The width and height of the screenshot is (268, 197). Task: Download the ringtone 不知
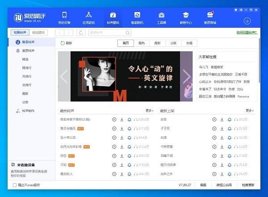click(x=121, y=164)
